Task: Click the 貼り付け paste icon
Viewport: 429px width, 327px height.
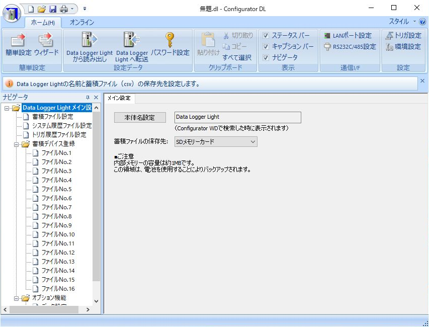Action: coord(208,44)
